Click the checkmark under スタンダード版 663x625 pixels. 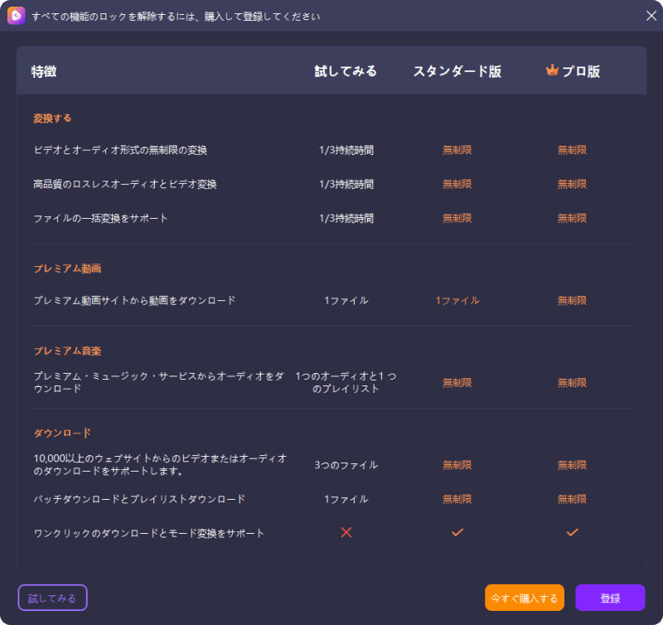457,533
